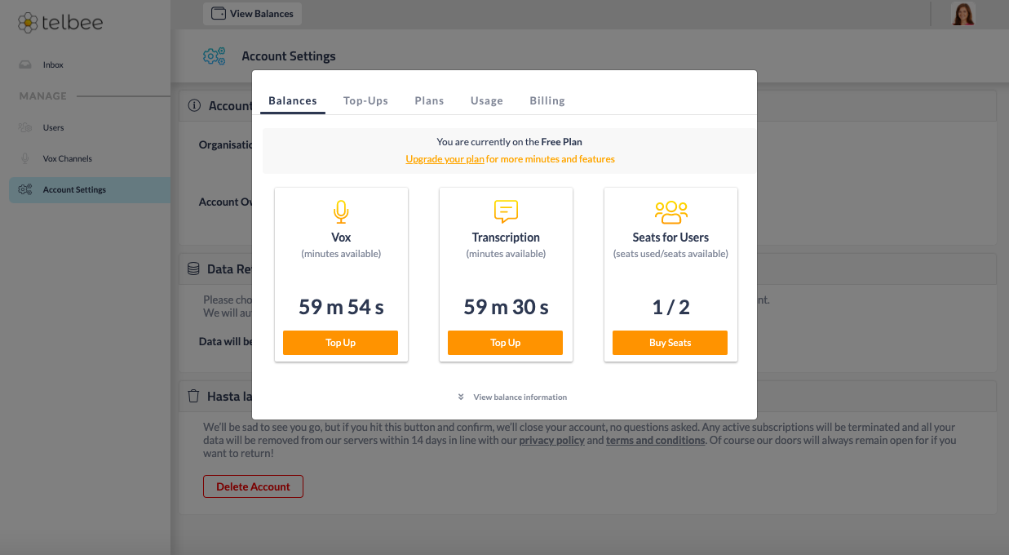This screenshot has width=1009, height=555.
Task: Follow the Upgrade your plan link
Action: pos(445,159)
